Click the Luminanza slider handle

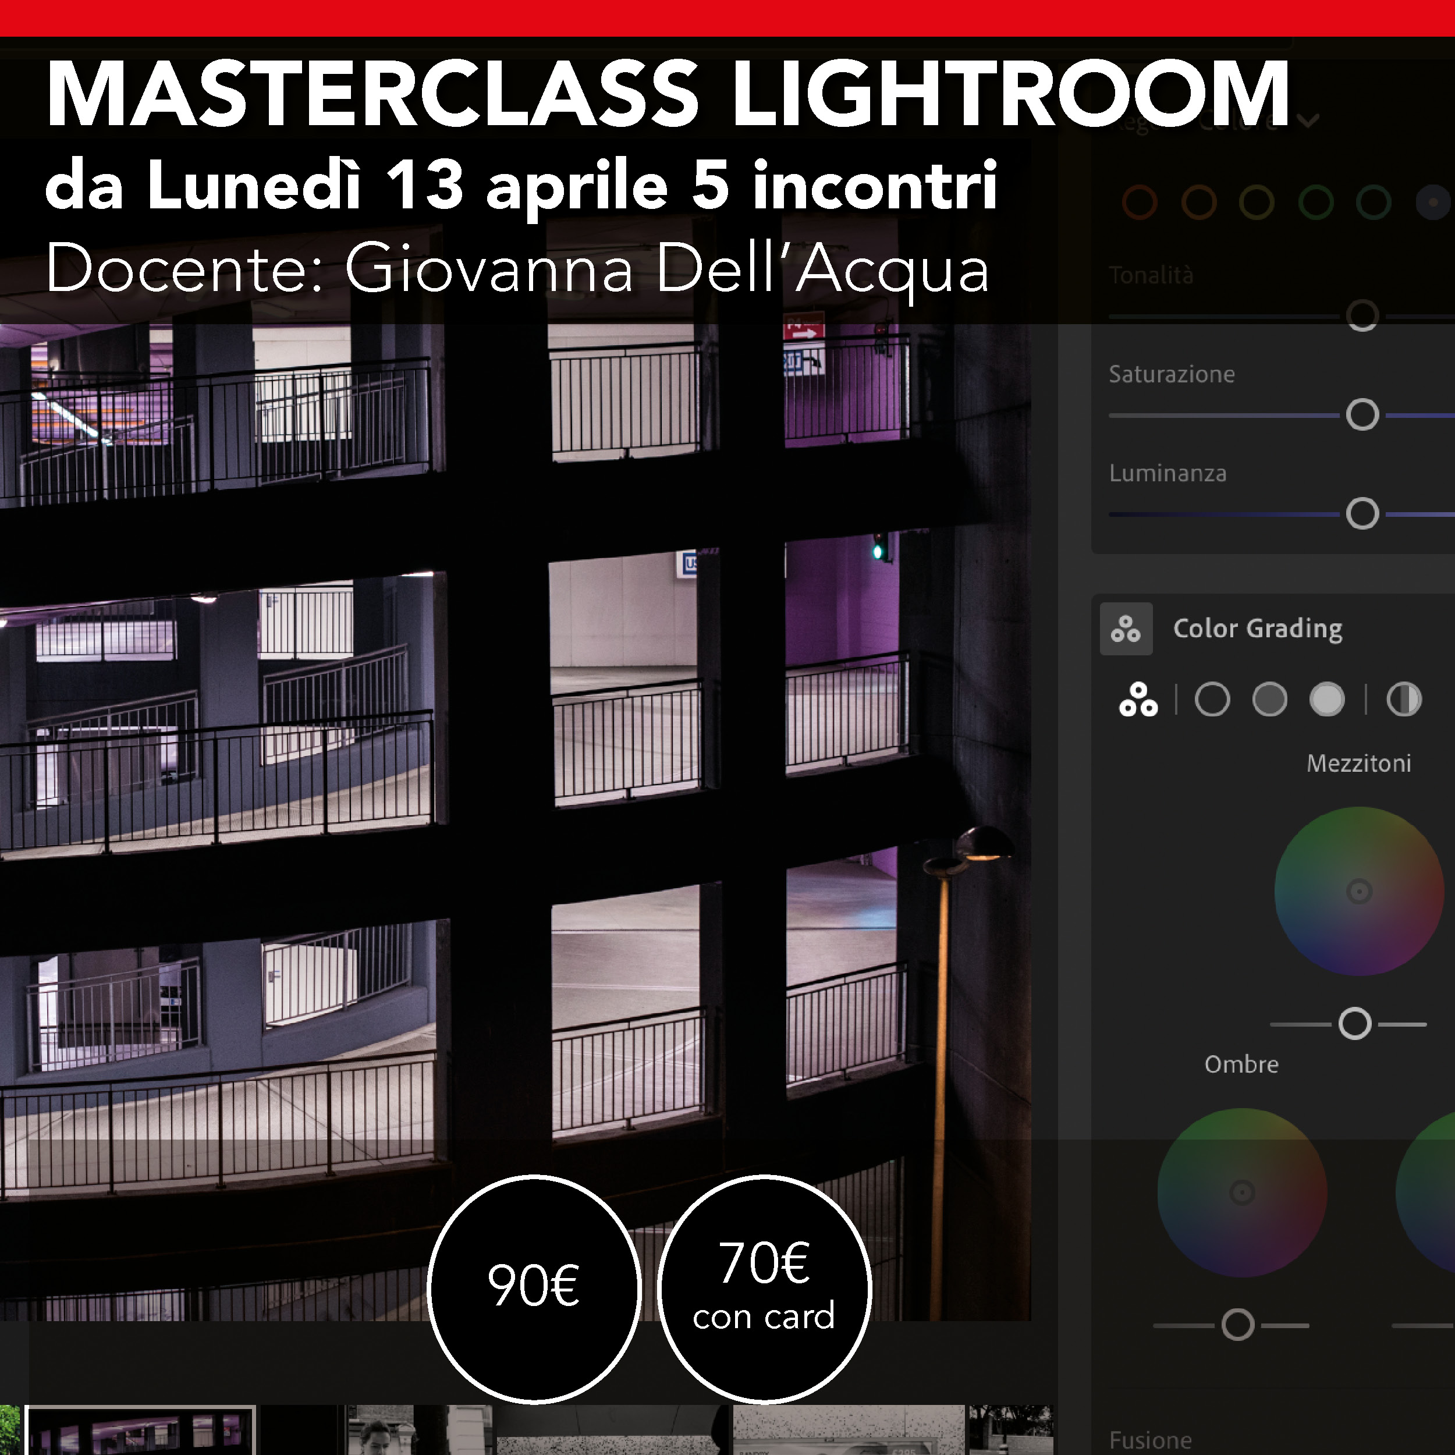pyautogui.click(x=1362, y=514)
